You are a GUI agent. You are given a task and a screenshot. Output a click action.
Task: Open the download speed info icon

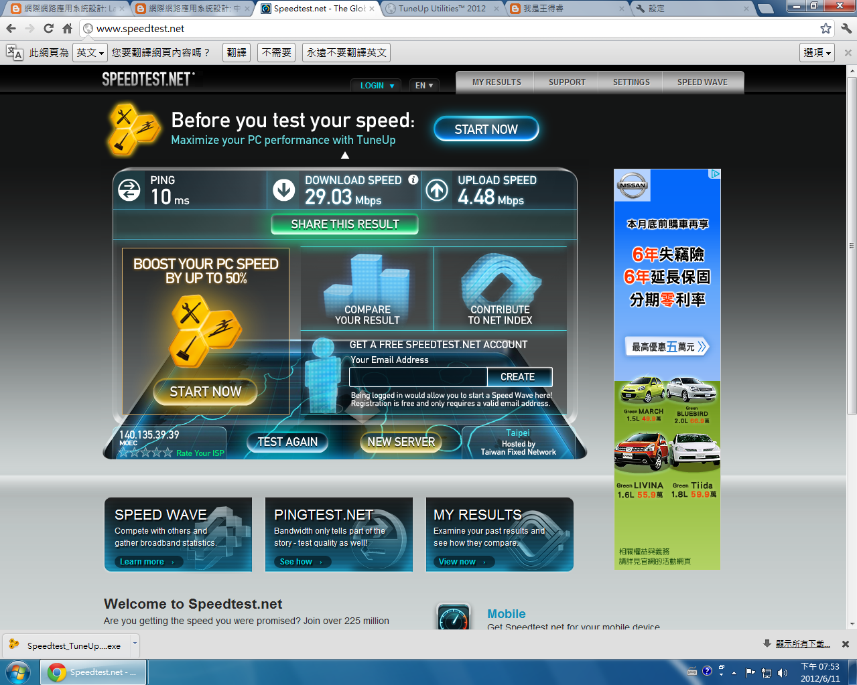413,179
